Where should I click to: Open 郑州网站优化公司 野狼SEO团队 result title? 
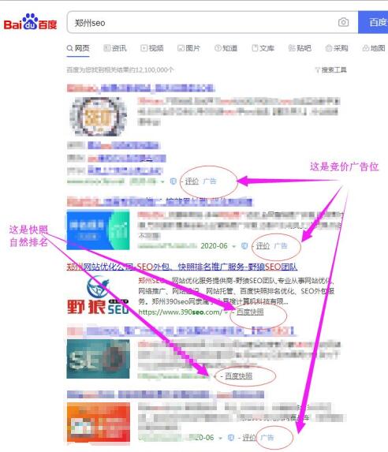[x=182, y=267]
